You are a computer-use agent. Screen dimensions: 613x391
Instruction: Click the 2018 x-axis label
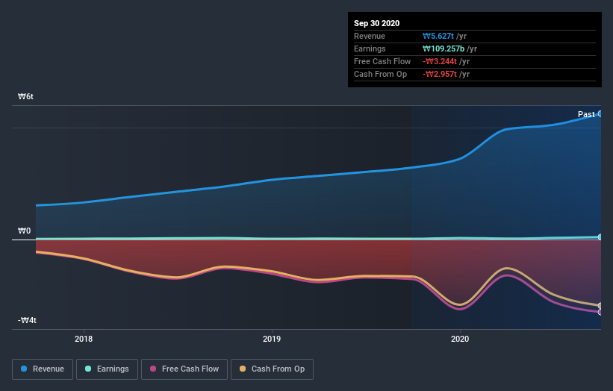84,339
